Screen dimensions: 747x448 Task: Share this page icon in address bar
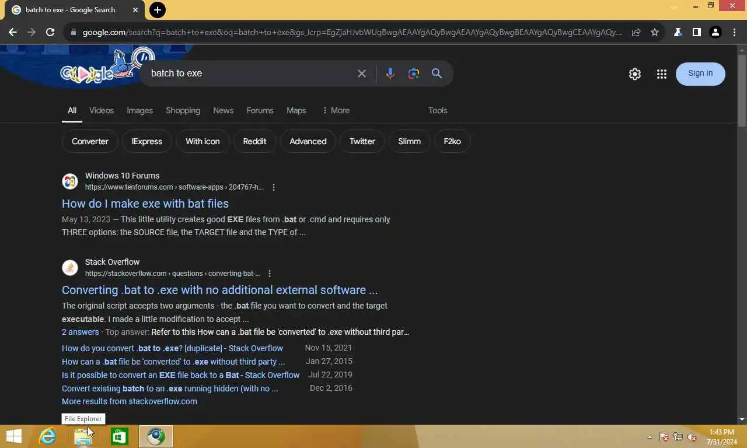tap(636, 33)
